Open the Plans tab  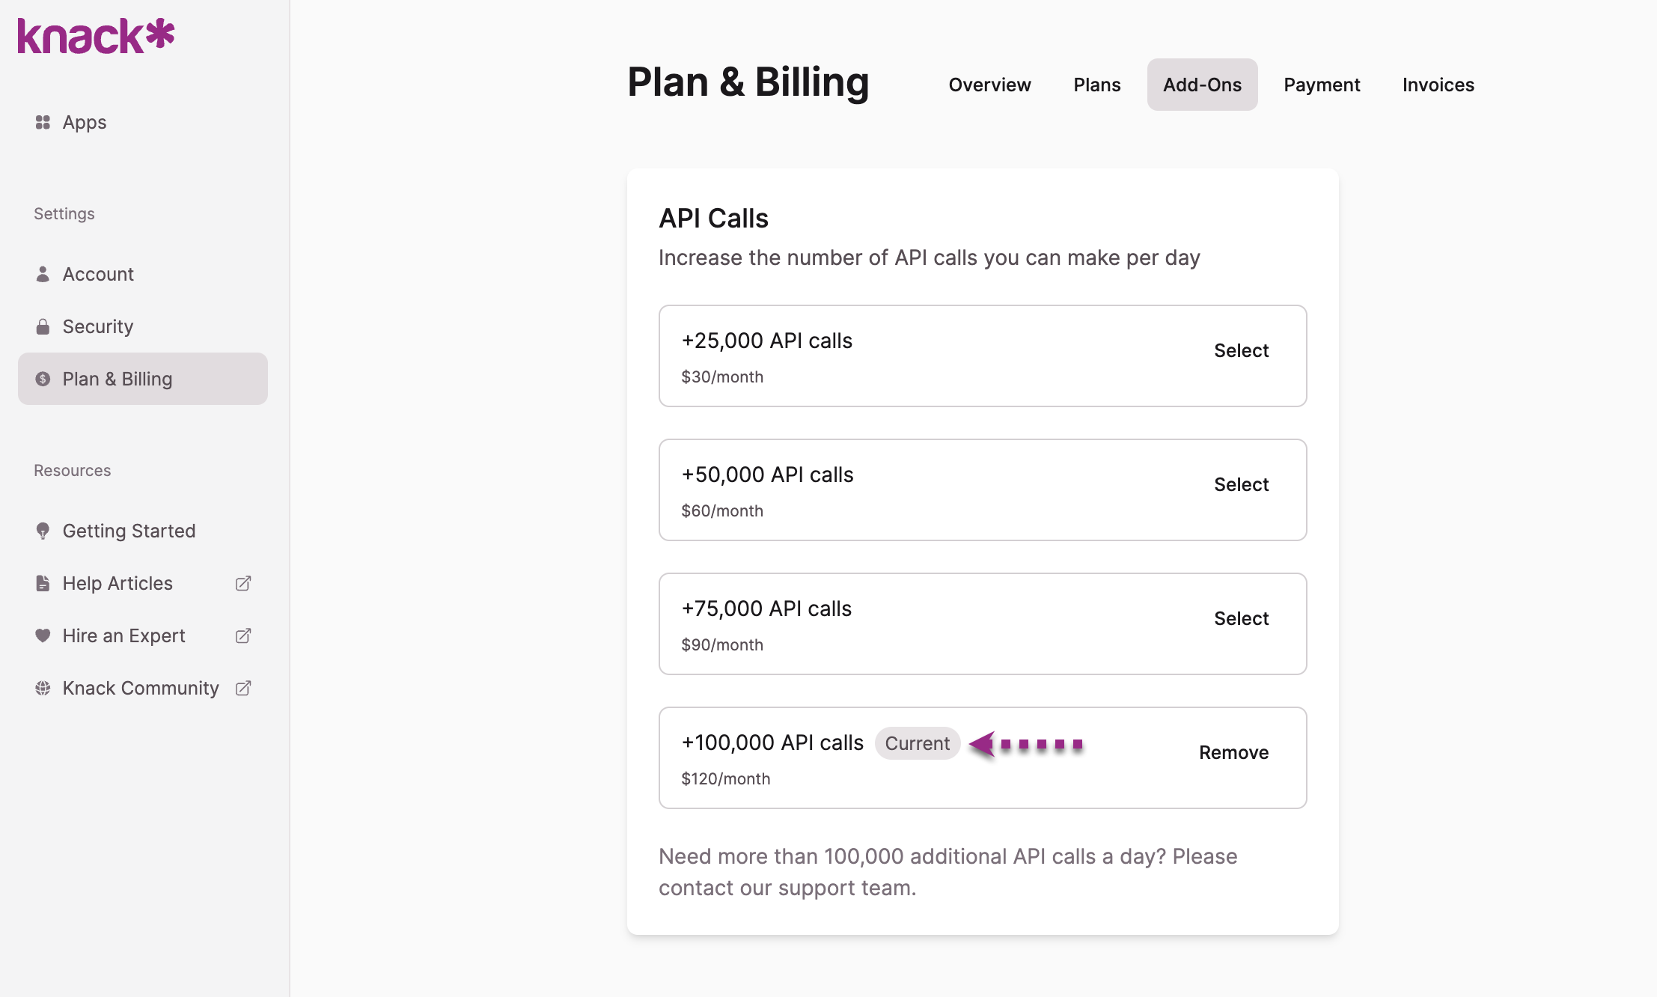pyautogui.click(x=1096, y=85)
